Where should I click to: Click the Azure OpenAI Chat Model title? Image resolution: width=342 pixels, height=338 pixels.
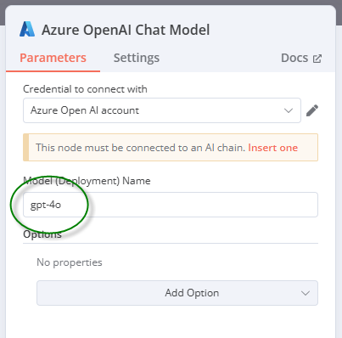click(x=126, y=30)
